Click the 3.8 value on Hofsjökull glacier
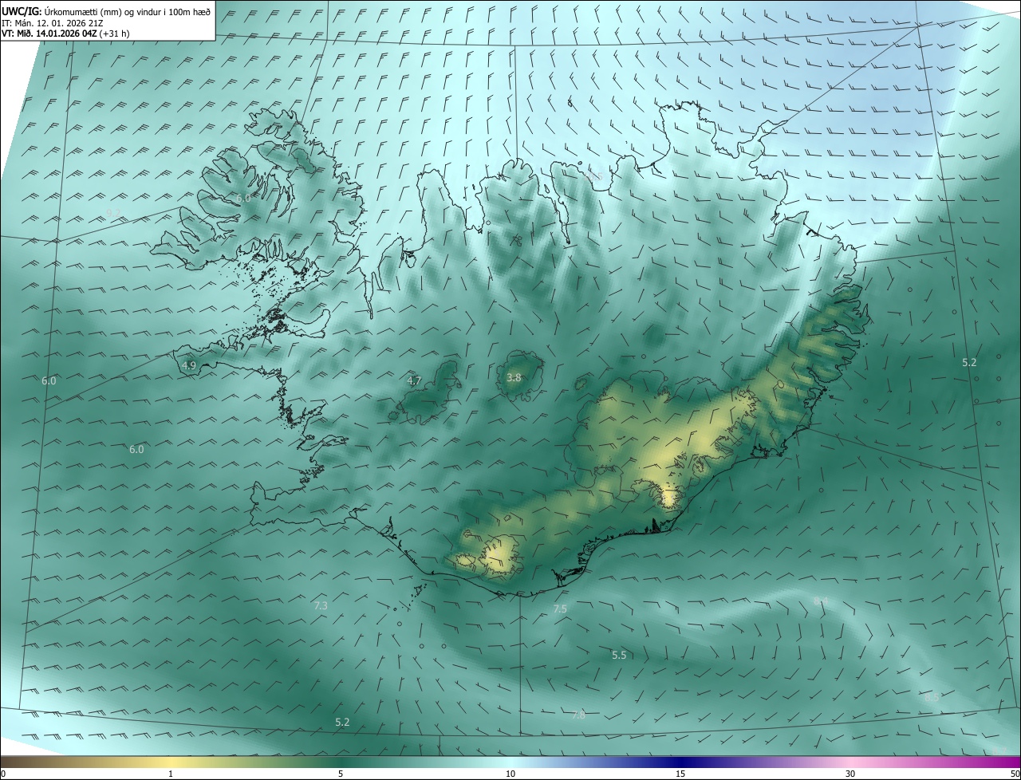1021x780 pixels. coord(514,378)
